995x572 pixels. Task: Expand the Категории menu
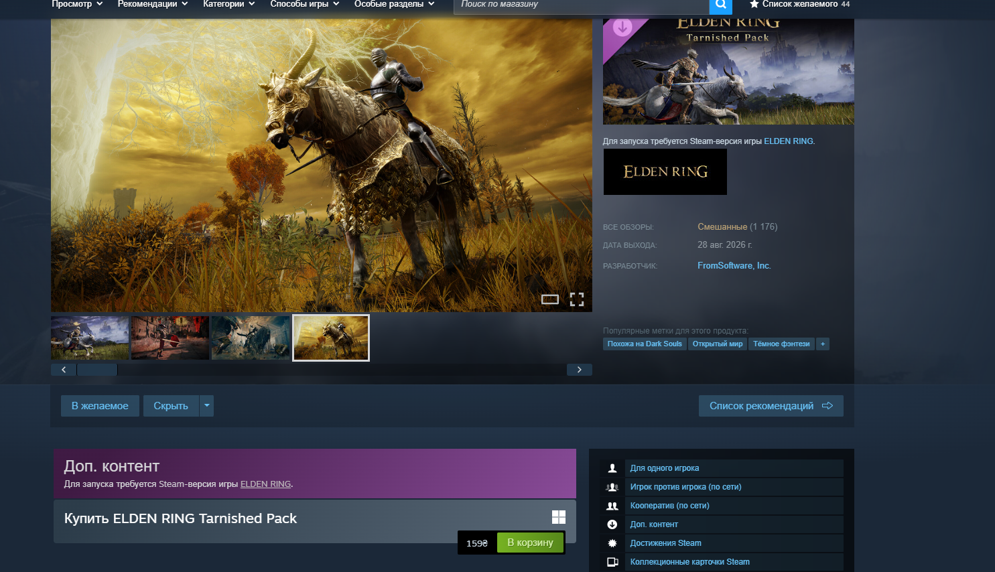pyautogui.click(x=229, y=4)
